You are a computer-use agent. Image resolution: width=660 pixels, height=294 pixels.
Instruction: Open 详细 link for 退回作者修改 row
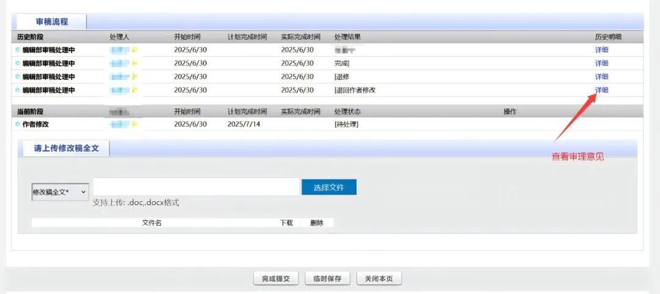click(x=601, y=90)
